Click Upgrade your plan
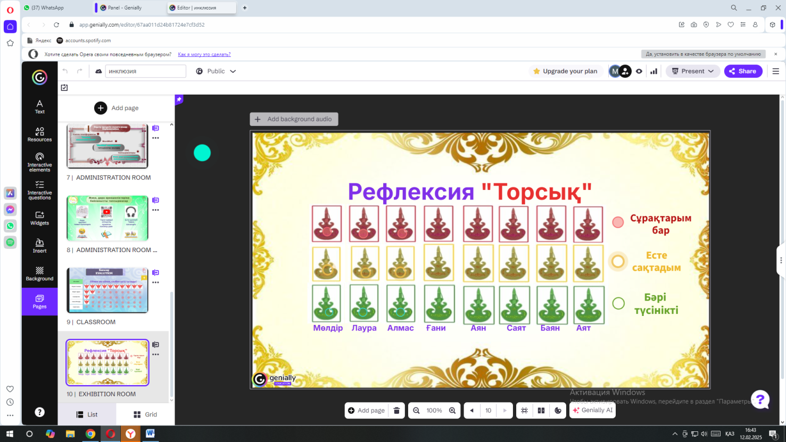Image resolution: width=786 pixels, height=442 pixels. pos(564,71)
